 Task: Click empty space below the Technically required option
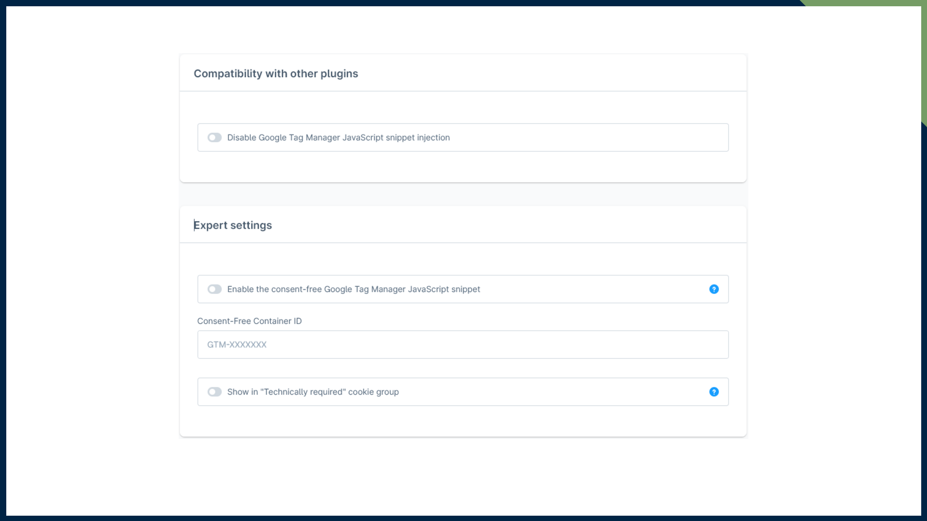click(463, 421)
